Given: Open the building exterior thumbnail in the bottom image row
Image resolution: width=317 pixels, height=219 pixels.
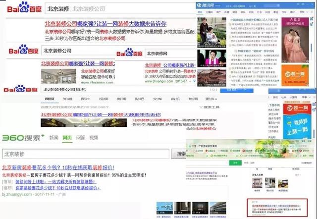Looking at the screenshot, I should [x=218, y=208].
